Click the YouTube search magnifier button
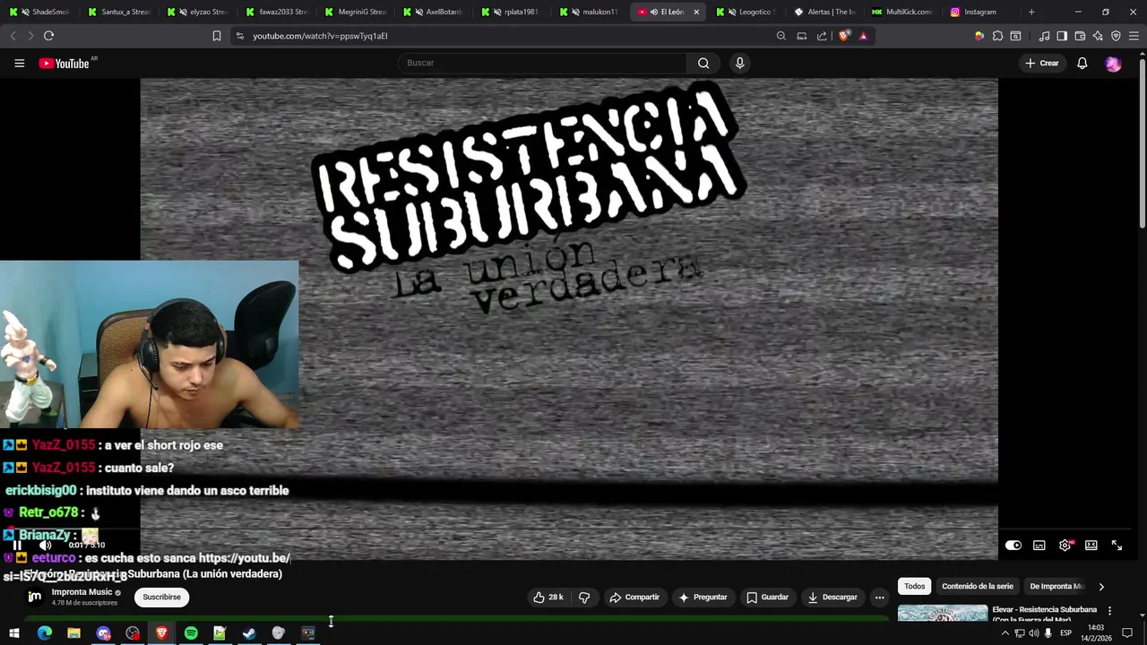 click(703, 63)
